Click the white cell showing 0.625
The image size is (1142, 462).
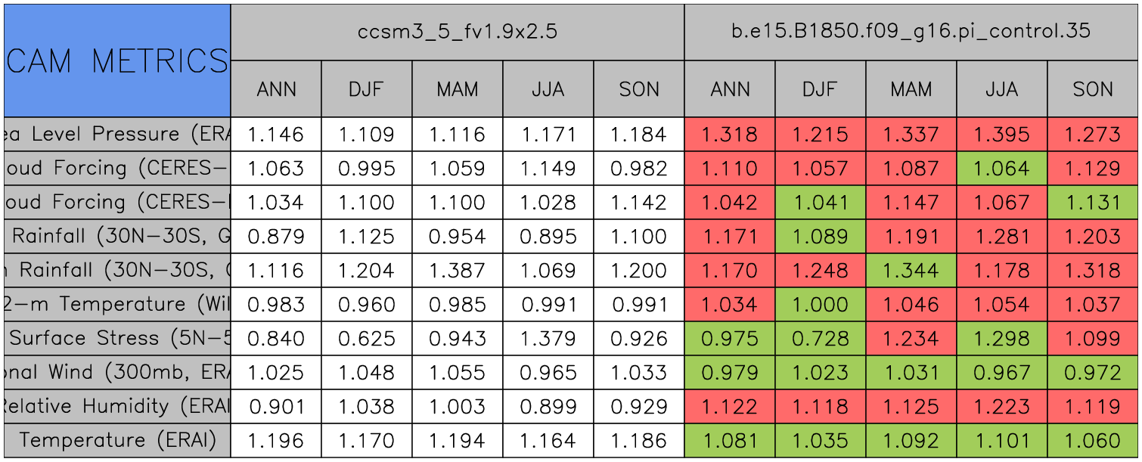pos(366,339)
